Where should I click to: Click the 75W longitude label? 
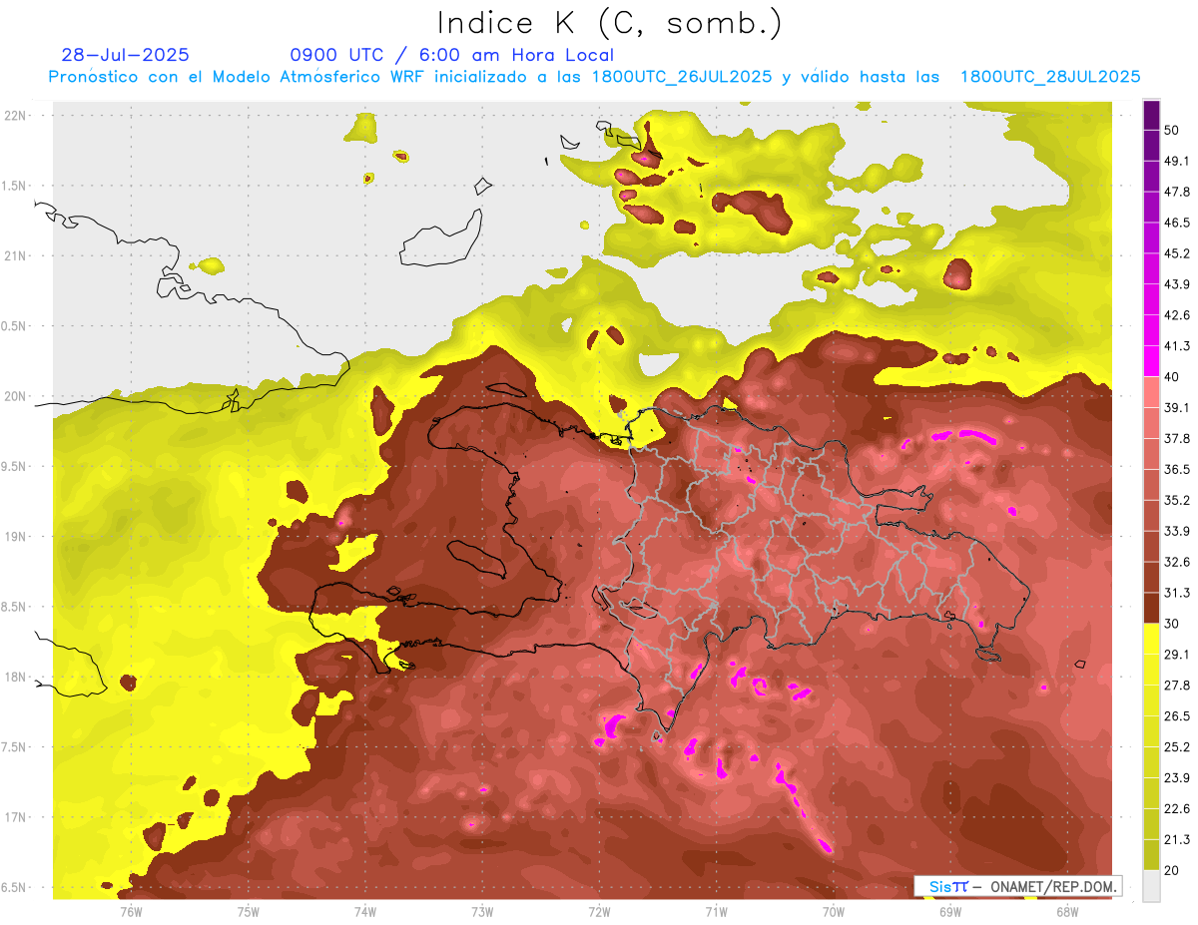pyautogui.click(x=248, y=910)
